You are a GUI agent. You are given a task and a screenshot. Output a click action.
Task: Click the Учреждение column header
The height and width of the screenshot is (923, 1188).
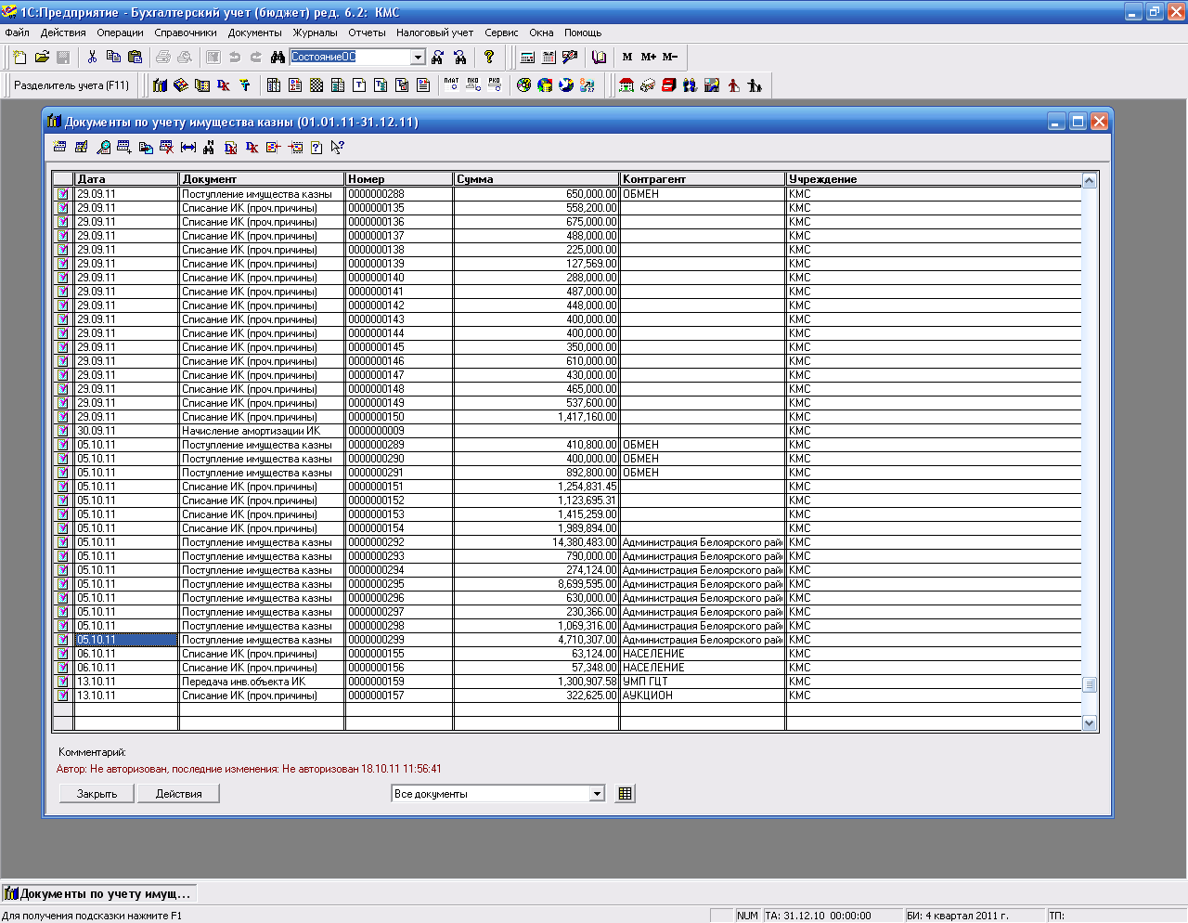click(x=935, y=179)
